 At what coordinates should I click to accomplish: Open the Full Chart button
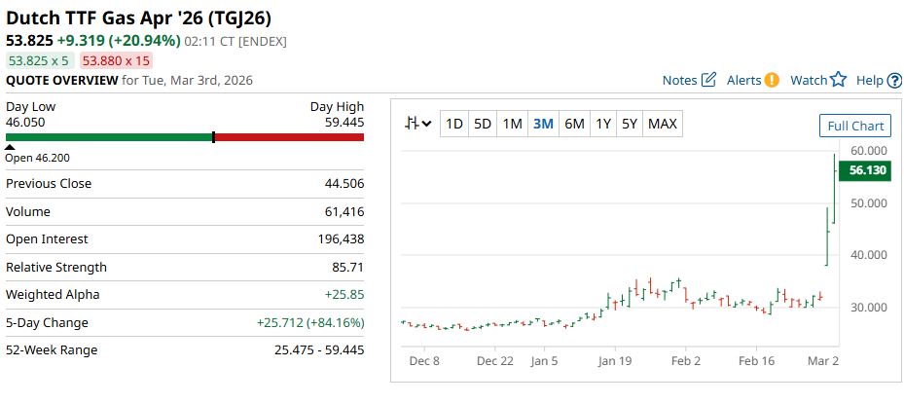click(854, 126)
